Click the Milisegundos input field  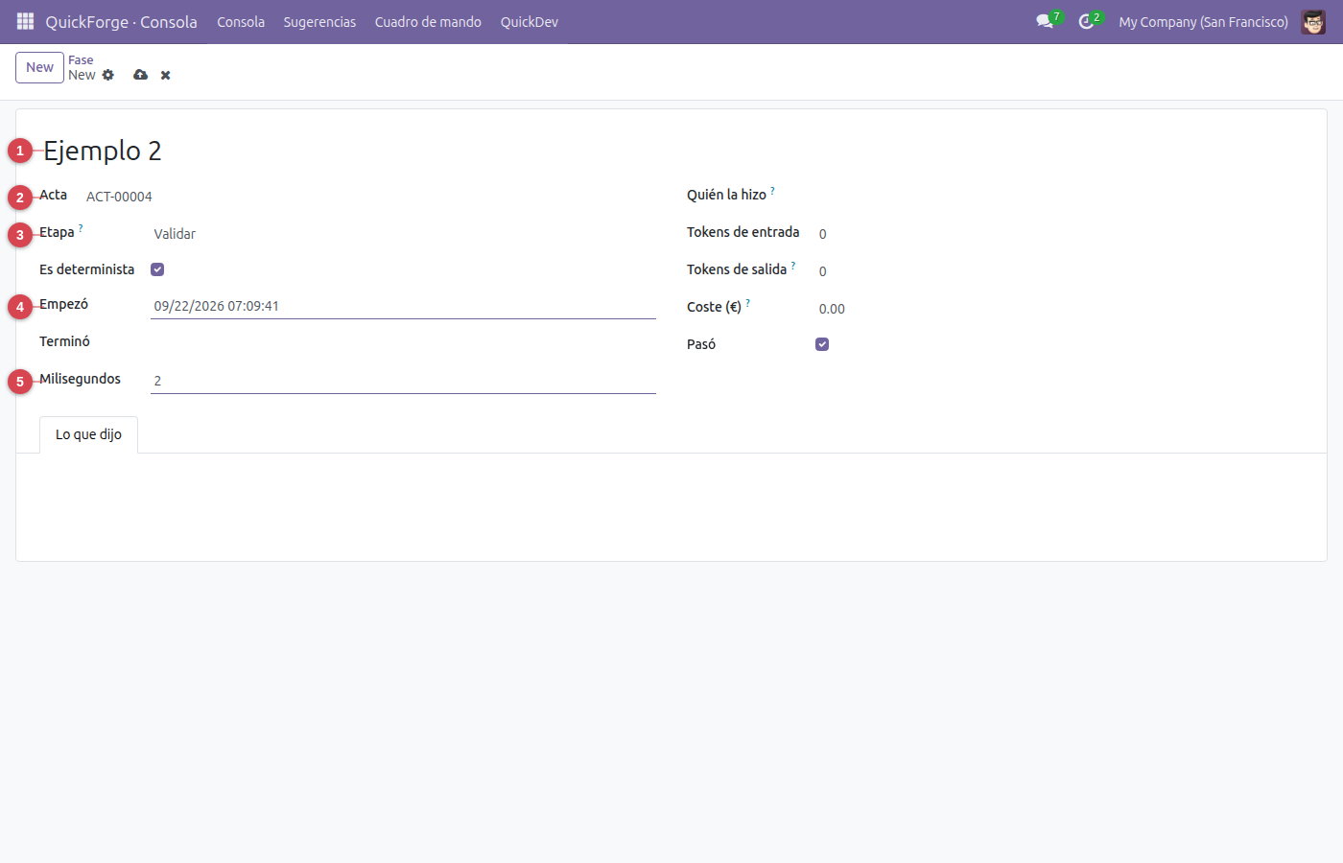click(403, 381)
